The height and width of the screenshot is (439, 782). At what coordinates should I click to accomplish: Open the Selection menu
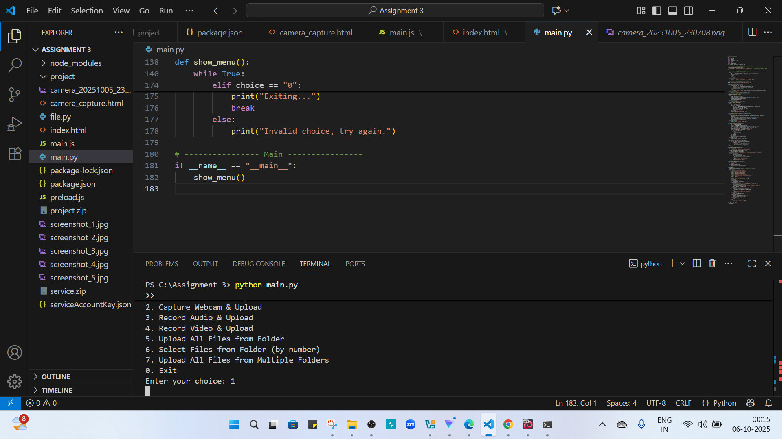pos(87,11)
